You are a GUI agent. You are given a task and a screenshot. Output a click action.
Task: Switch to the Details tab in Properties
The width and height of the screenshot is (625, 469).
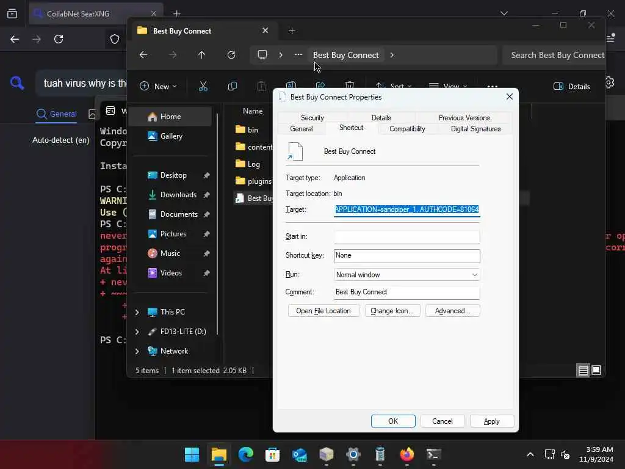(381, 118)
